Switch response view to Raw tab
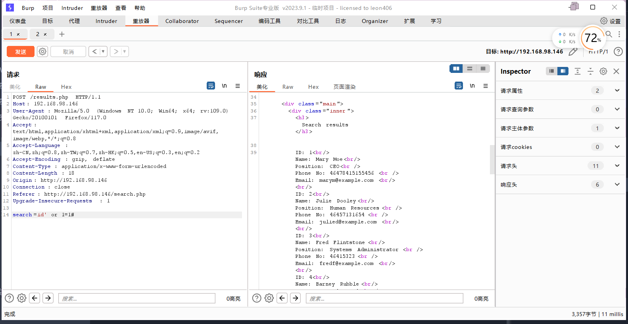The width and height of the screenshot is (628, 324). tap(288, 87)
